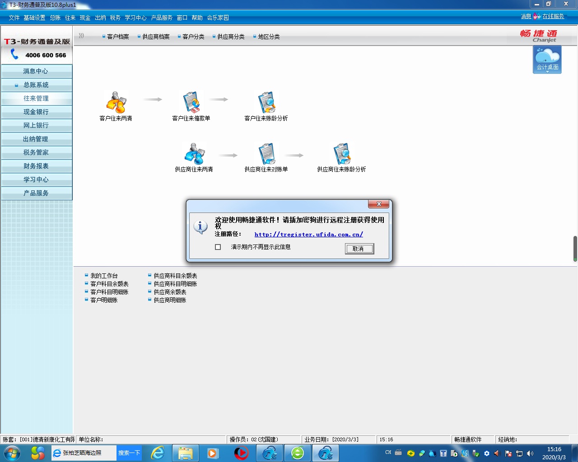Click the 畅捷通 Chanjet logo
This screenshot has width=578, height=462.
[540, 36]
